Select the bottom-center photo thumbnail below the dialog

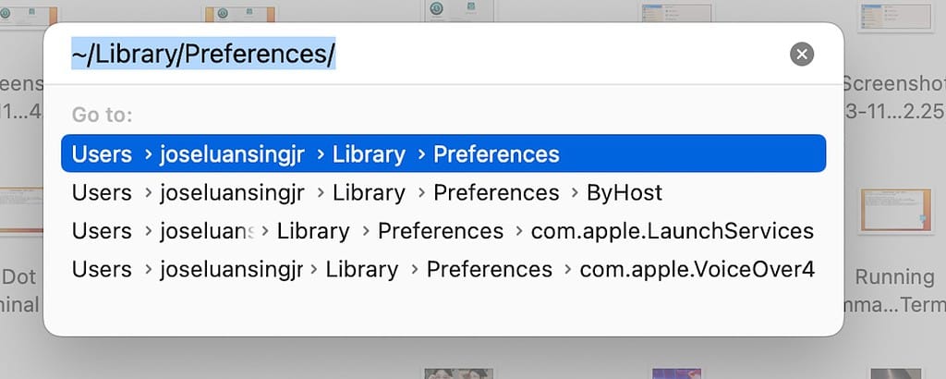click(459, 373)
